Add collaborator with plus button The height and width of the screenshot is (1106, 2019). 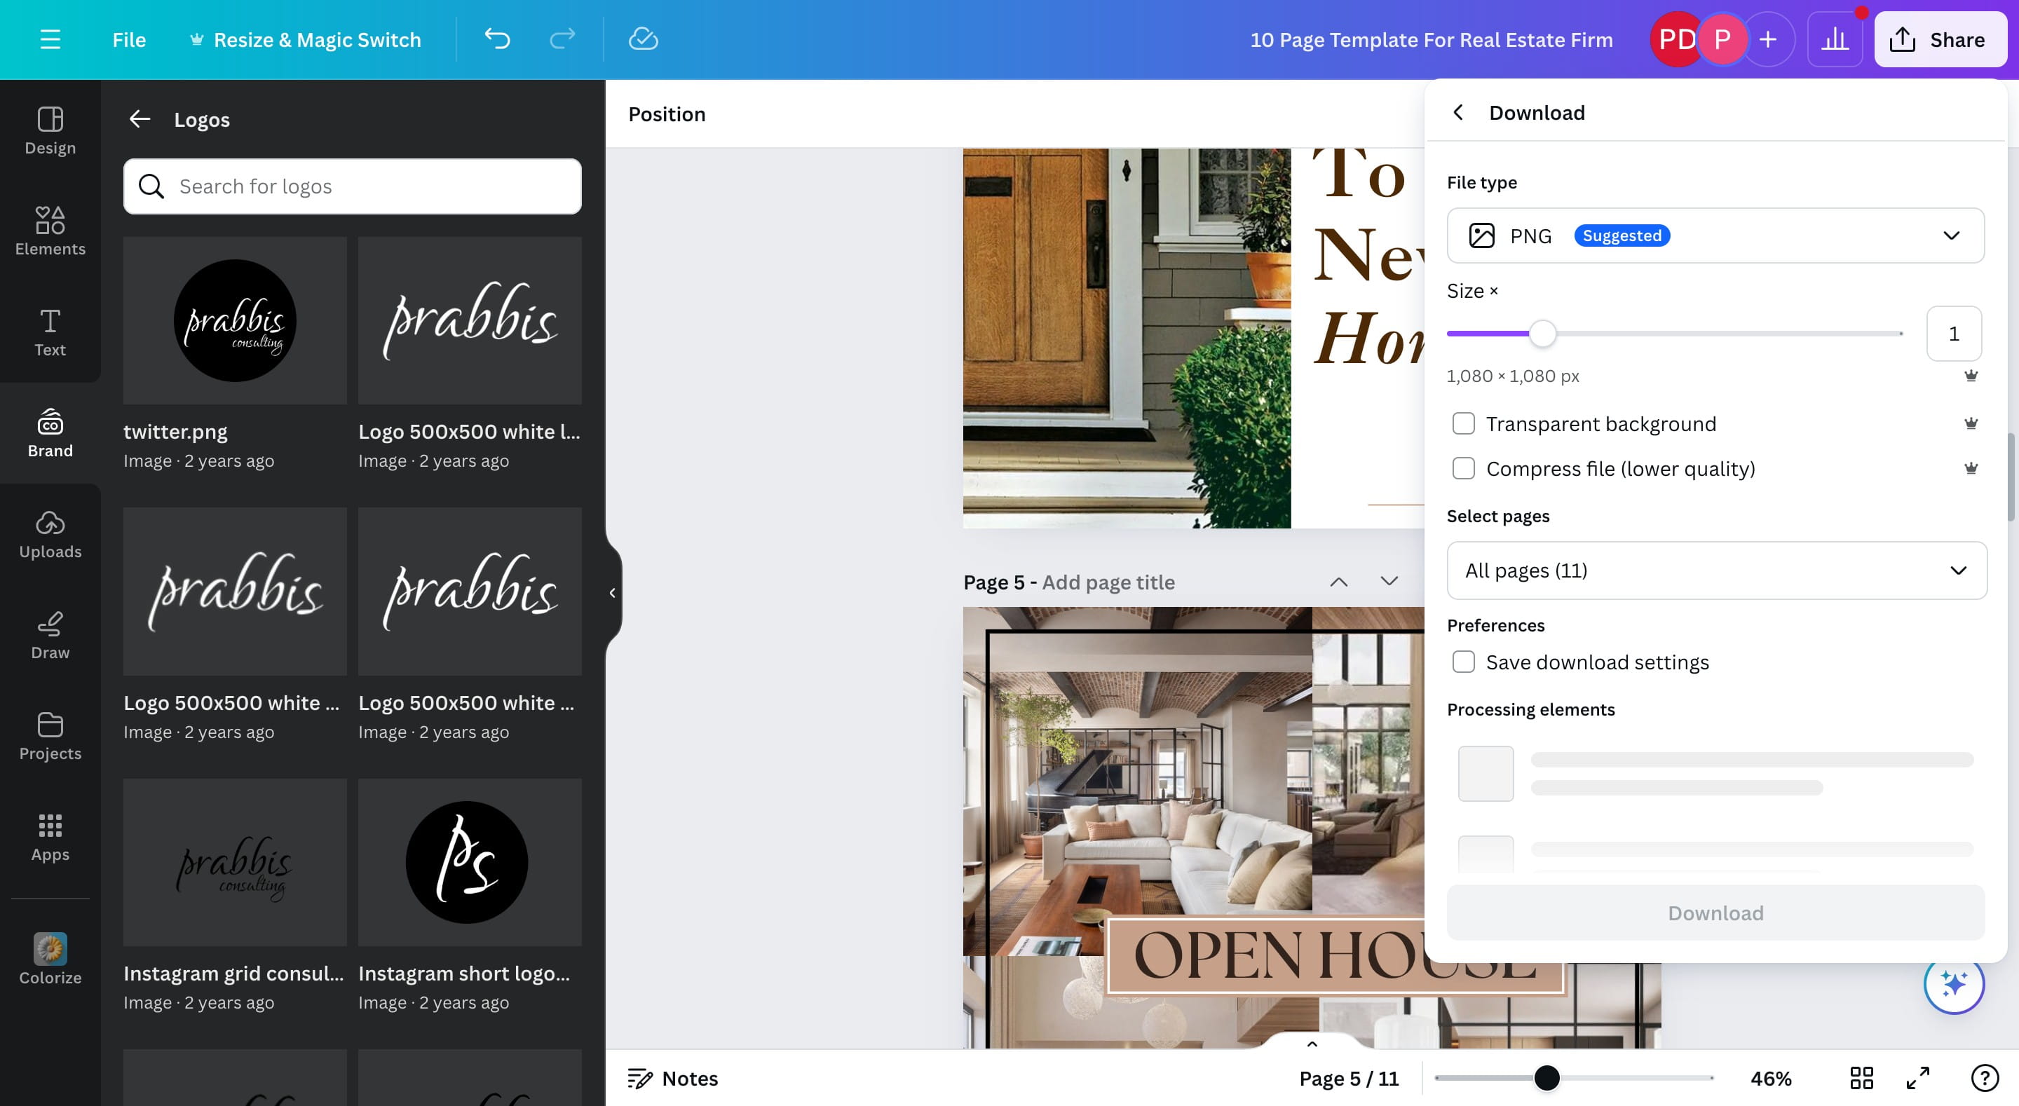(1767, 39)
